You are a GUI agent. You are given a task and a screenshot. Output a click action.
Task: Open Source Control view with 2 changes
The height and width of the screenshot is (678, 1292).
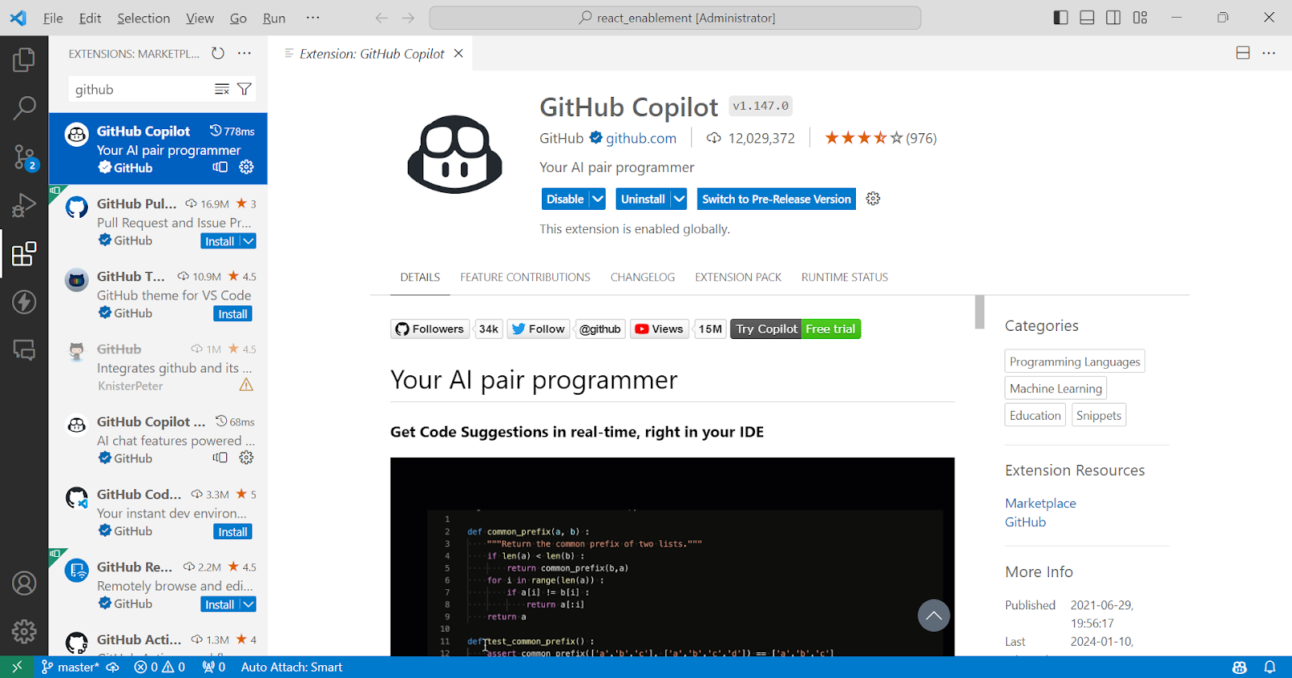(x=24, y=157)
